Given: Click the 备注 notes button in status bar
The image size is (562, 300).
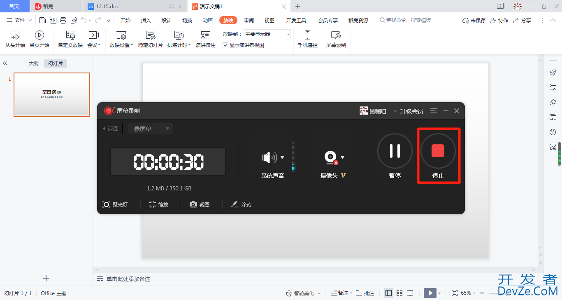Looking at the screenshot, I should pos(340,293).
